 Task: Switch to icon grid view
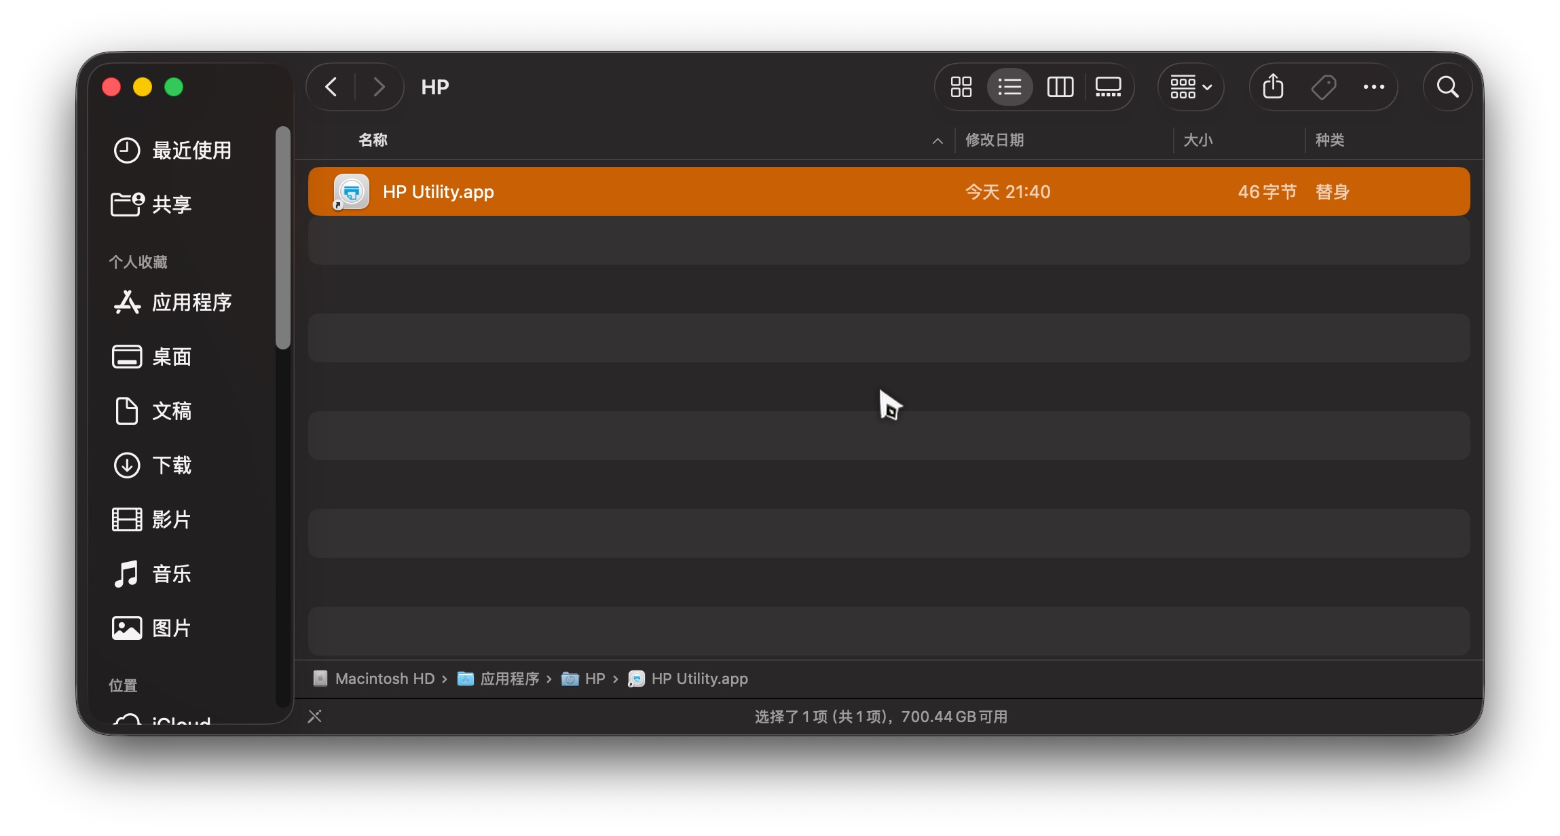point(961,87)
